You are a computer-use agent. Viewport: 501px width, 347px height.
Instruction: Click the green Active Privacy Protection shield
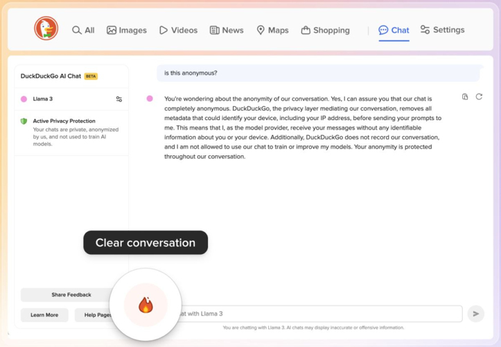(x=24, y=121)
